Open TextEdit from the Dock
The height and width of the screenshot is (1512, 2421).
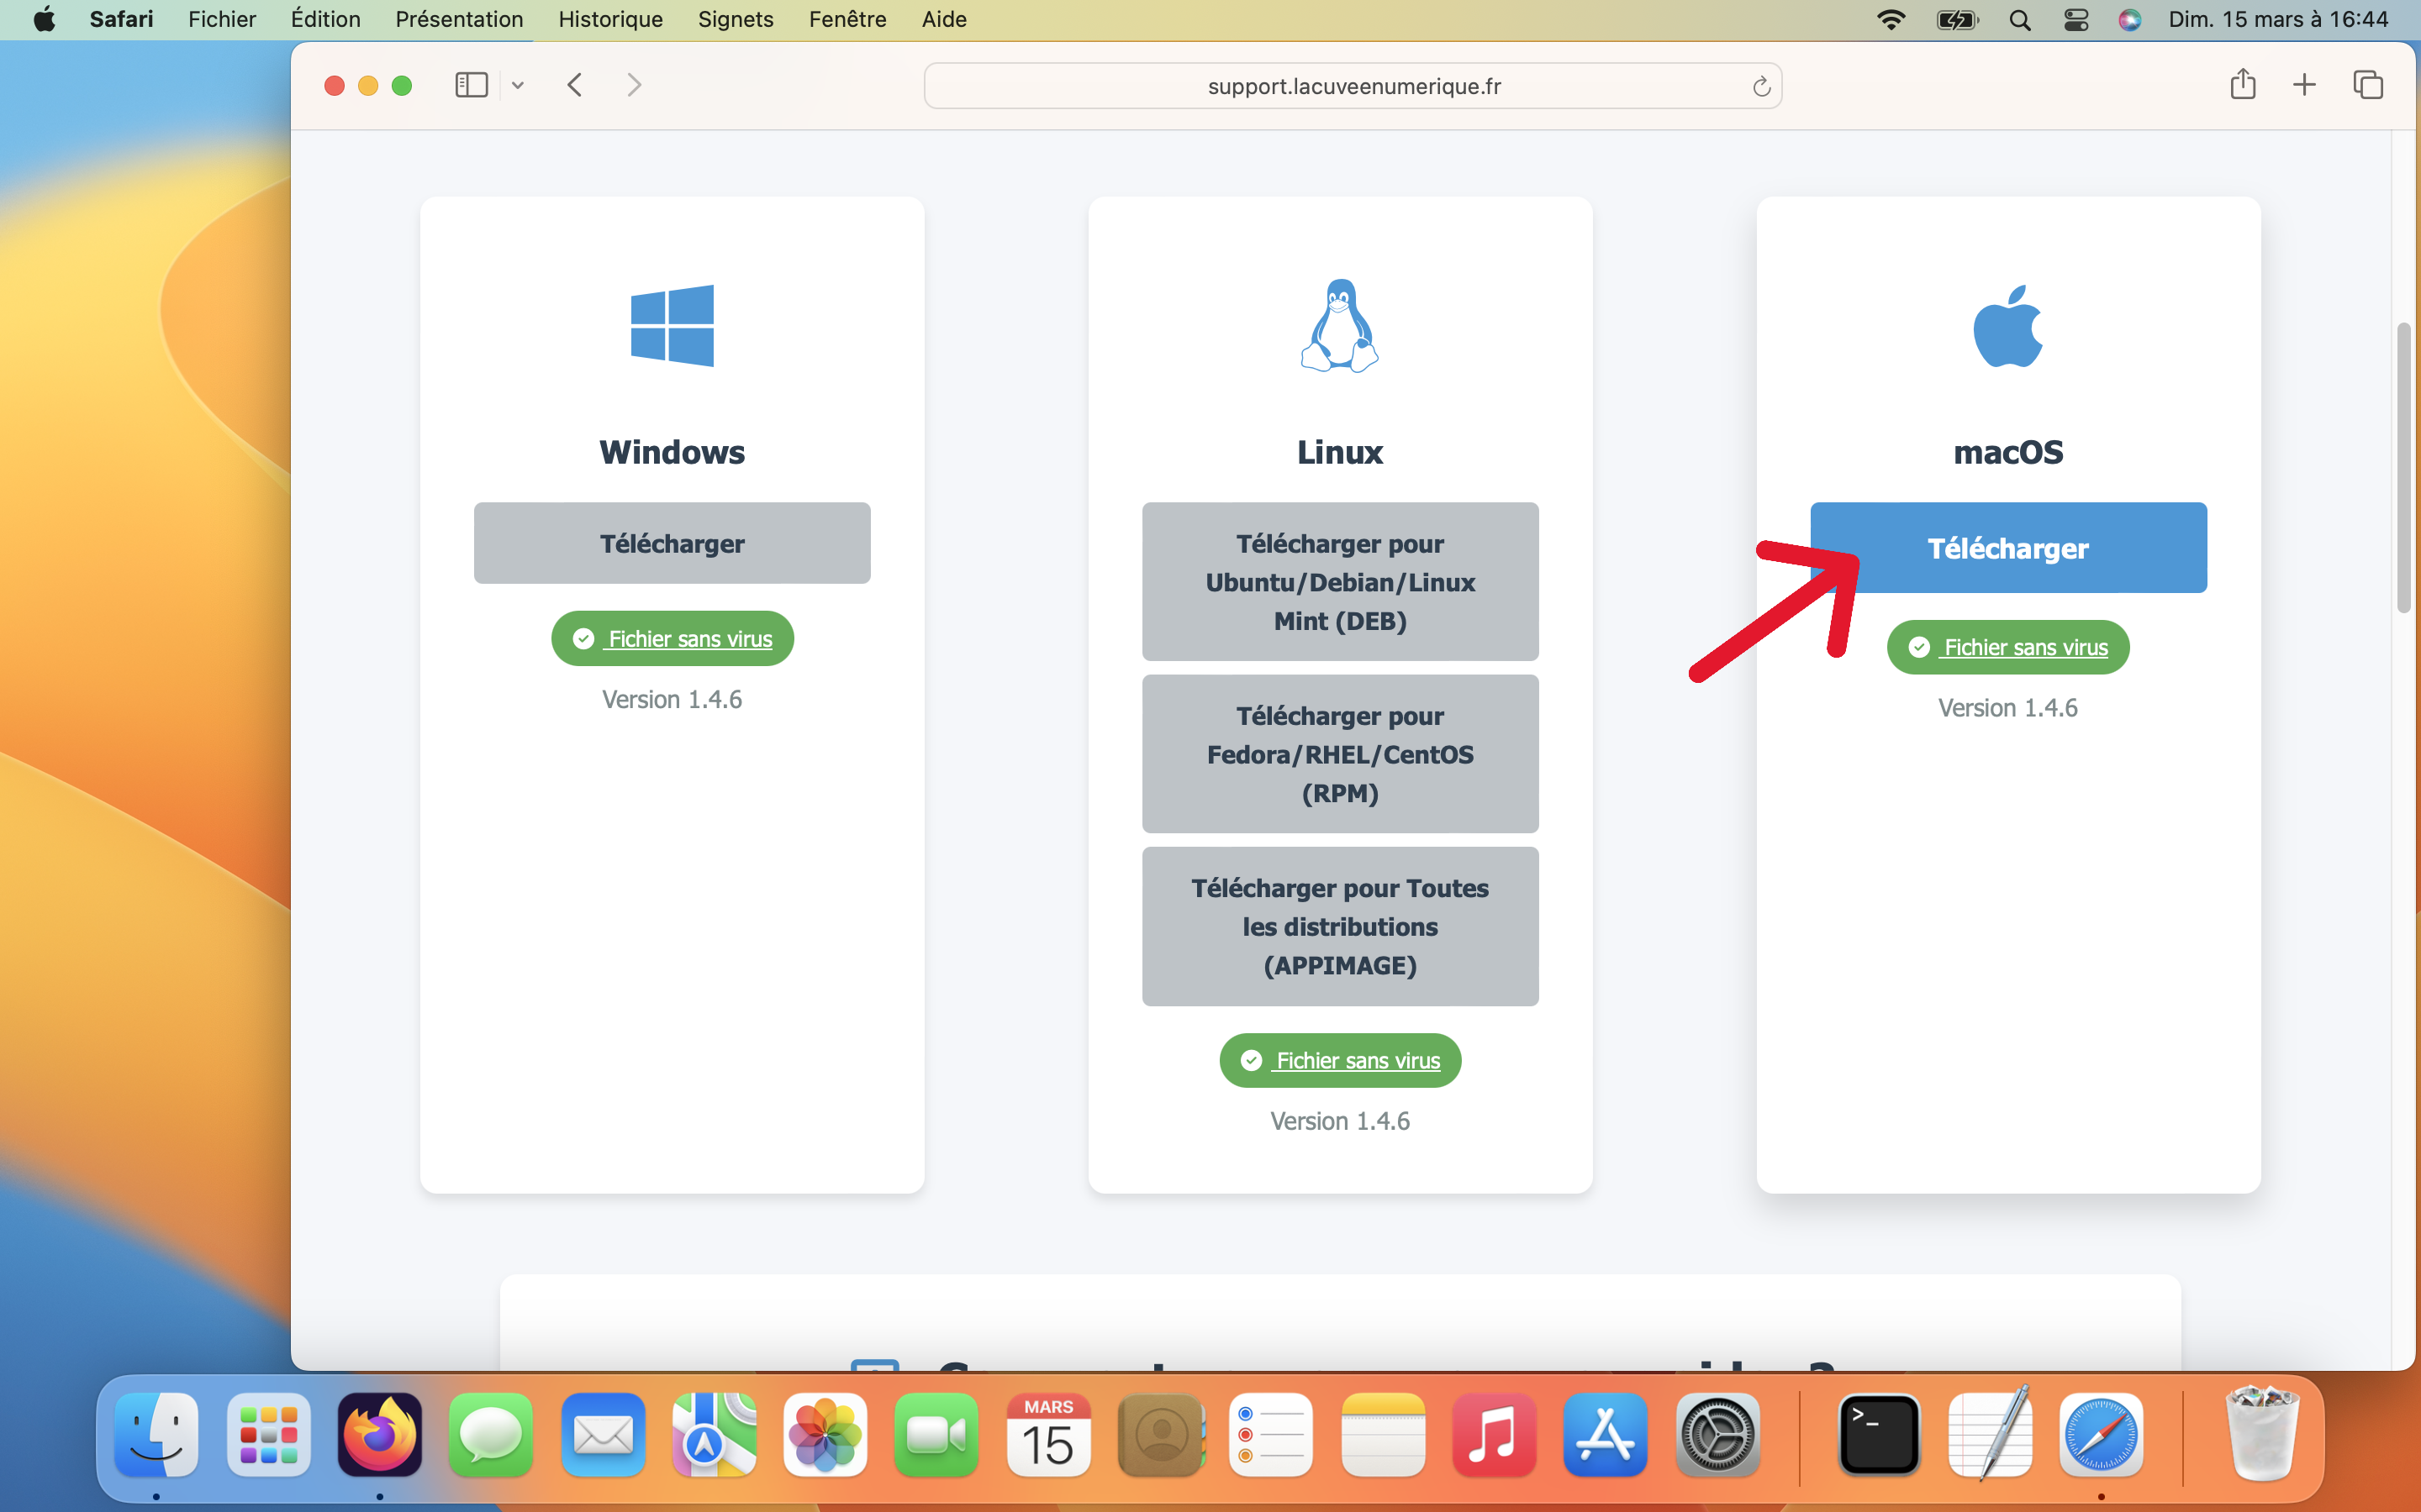1991,1435
